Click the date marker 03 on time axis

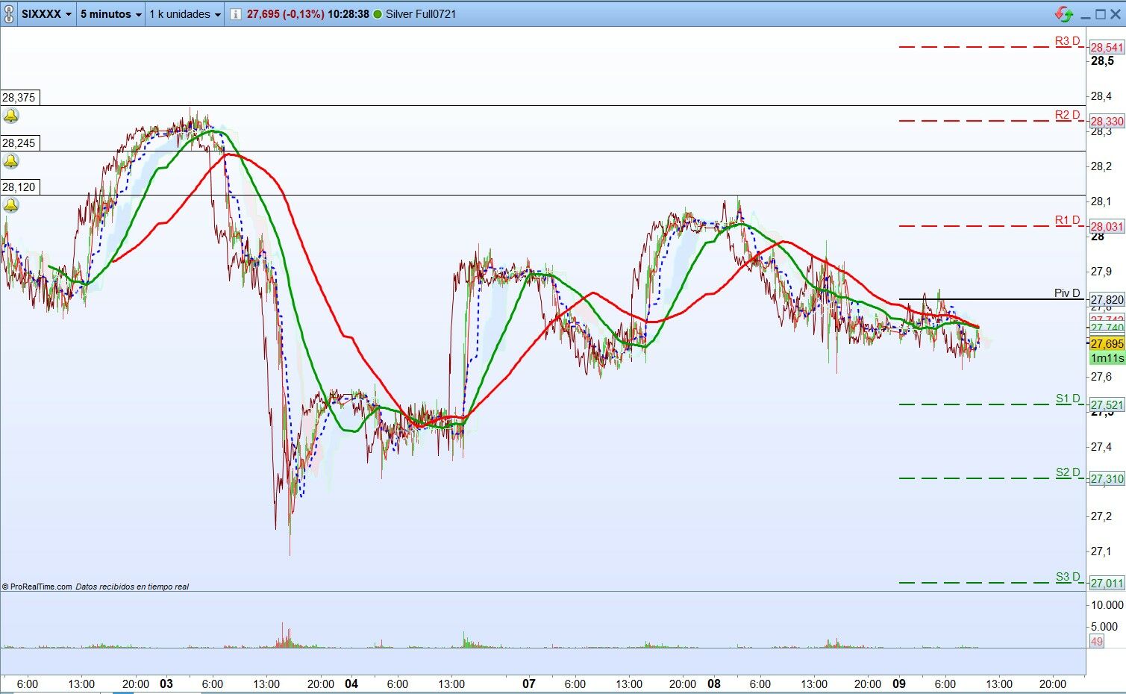166,684
